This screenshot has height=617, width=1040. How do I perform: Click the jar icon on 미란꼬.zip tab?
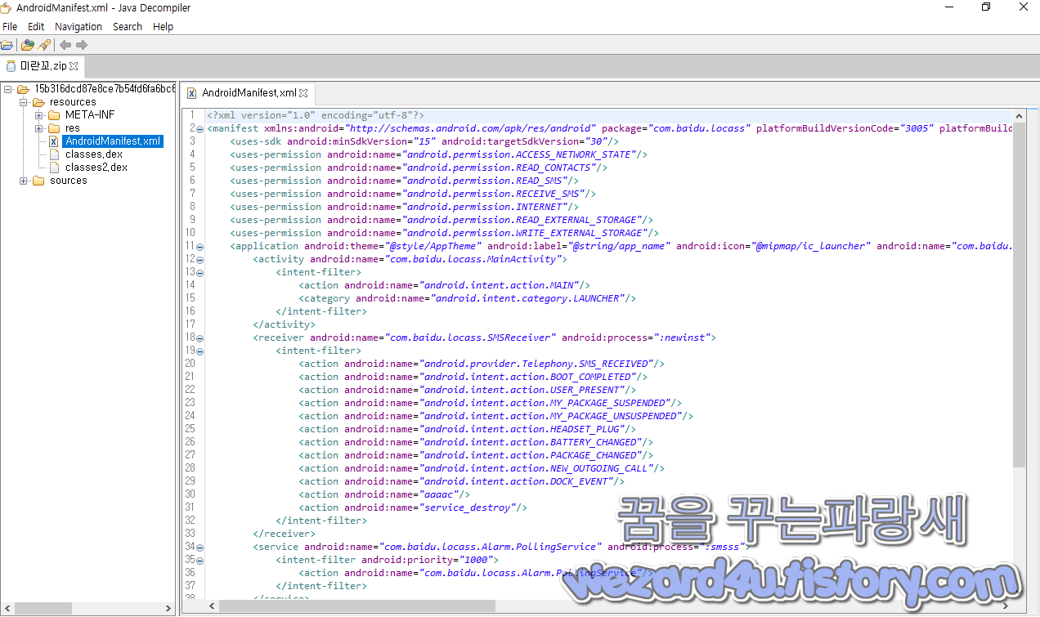(x=11, y=66)
